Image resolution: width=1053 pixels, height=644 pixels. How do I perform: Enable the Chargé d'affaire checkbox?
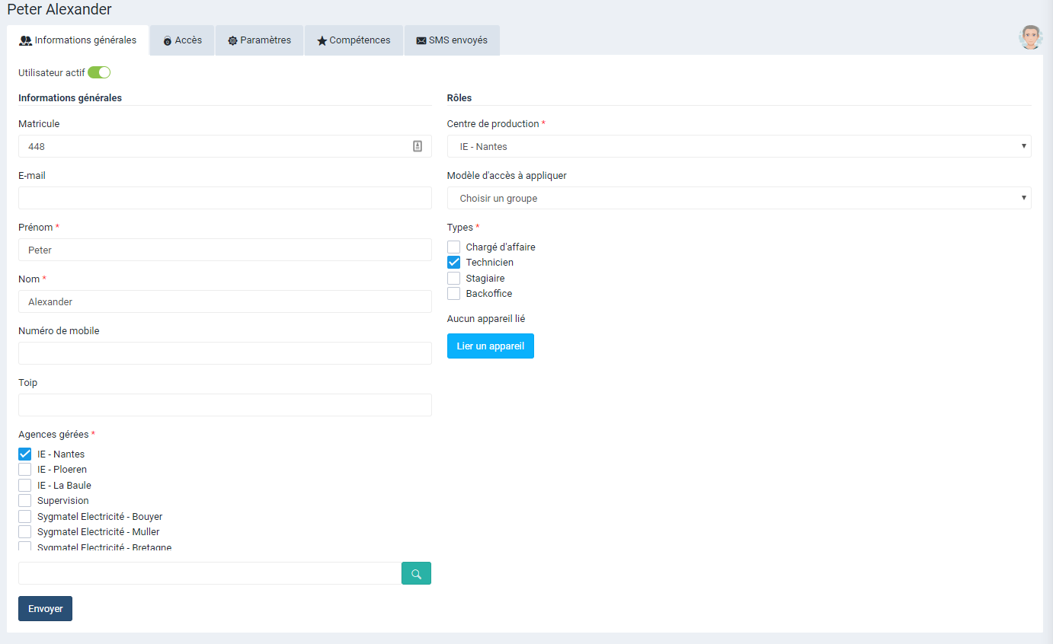(454, 247)
